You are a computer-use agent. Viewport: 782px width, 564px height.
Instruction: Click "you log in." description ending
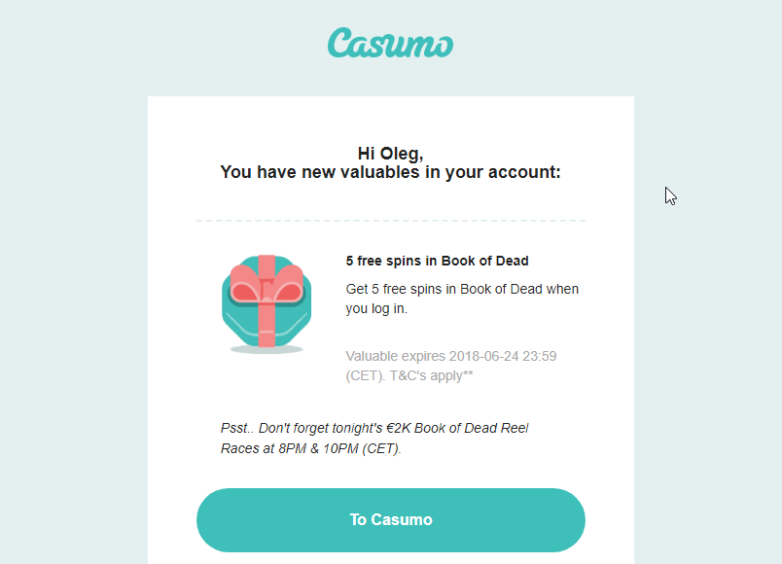[x=376, y=308]
